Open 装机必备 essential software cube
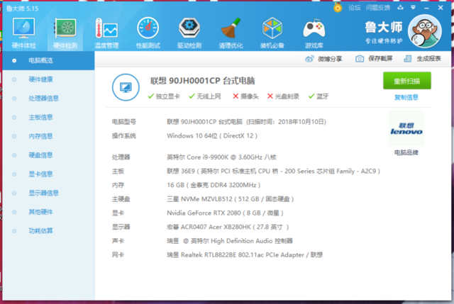The image size is (454, 304). click(x=272, y=33)
